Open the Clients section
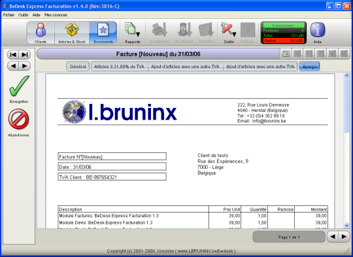 pos(41,33)
